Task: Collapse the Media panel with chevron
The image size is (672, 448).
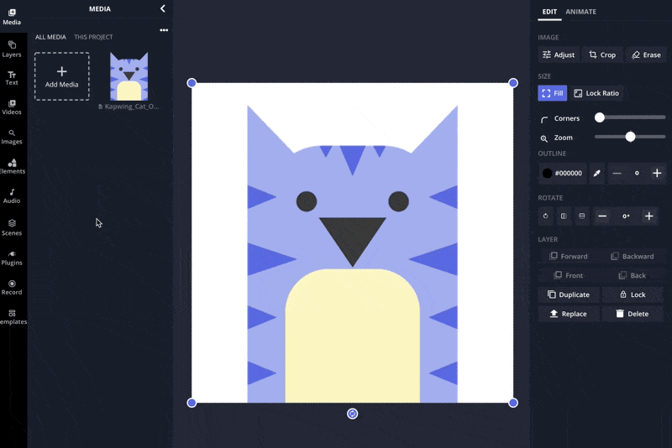Action: [162, 9]
